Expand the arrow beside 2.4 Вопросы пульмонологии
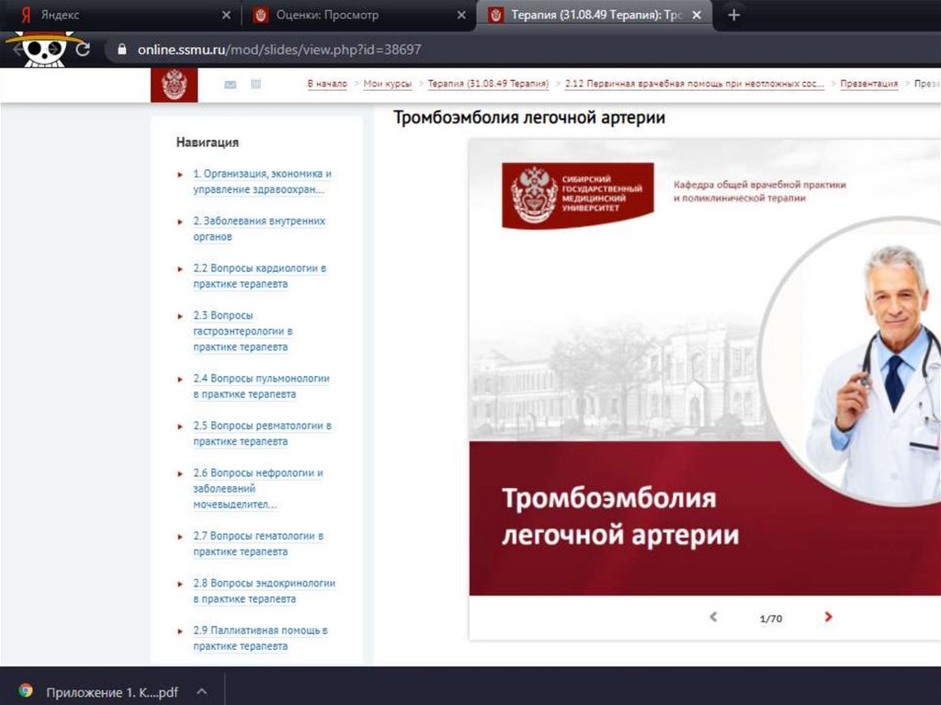The width and height of the screenshot is (941, 705). click(x=180, y=380)
